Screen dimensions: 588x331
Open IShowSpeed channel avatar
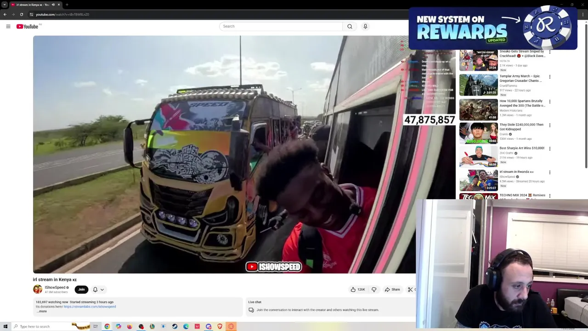38,289
